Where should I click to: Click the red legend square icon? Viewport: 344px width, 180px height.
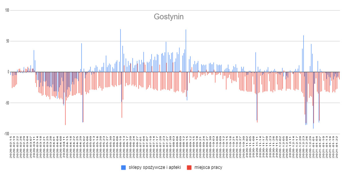pyautogui.click(x=189, y=168)
